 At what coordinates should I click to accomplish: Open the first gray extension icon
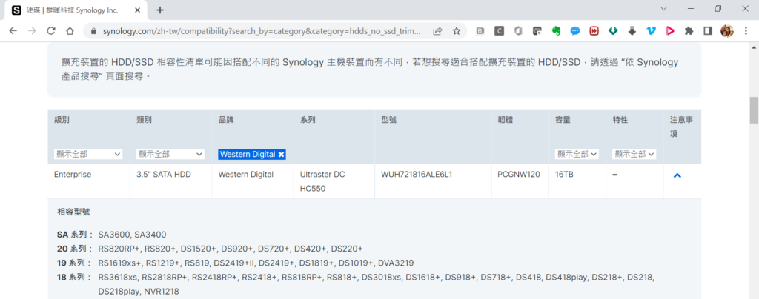(x=480, y=31)
